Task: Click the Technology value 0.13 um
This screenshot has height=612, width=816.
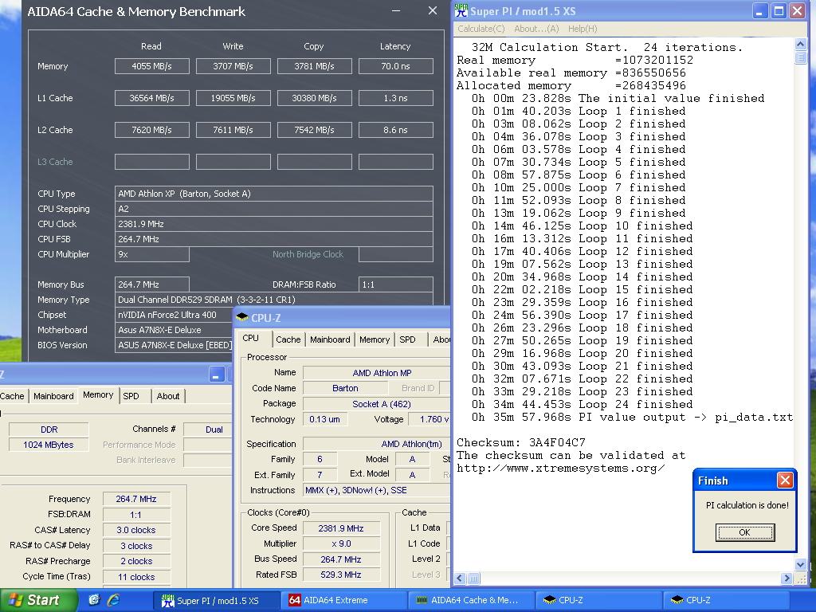Action: click(x=325, y=419)
